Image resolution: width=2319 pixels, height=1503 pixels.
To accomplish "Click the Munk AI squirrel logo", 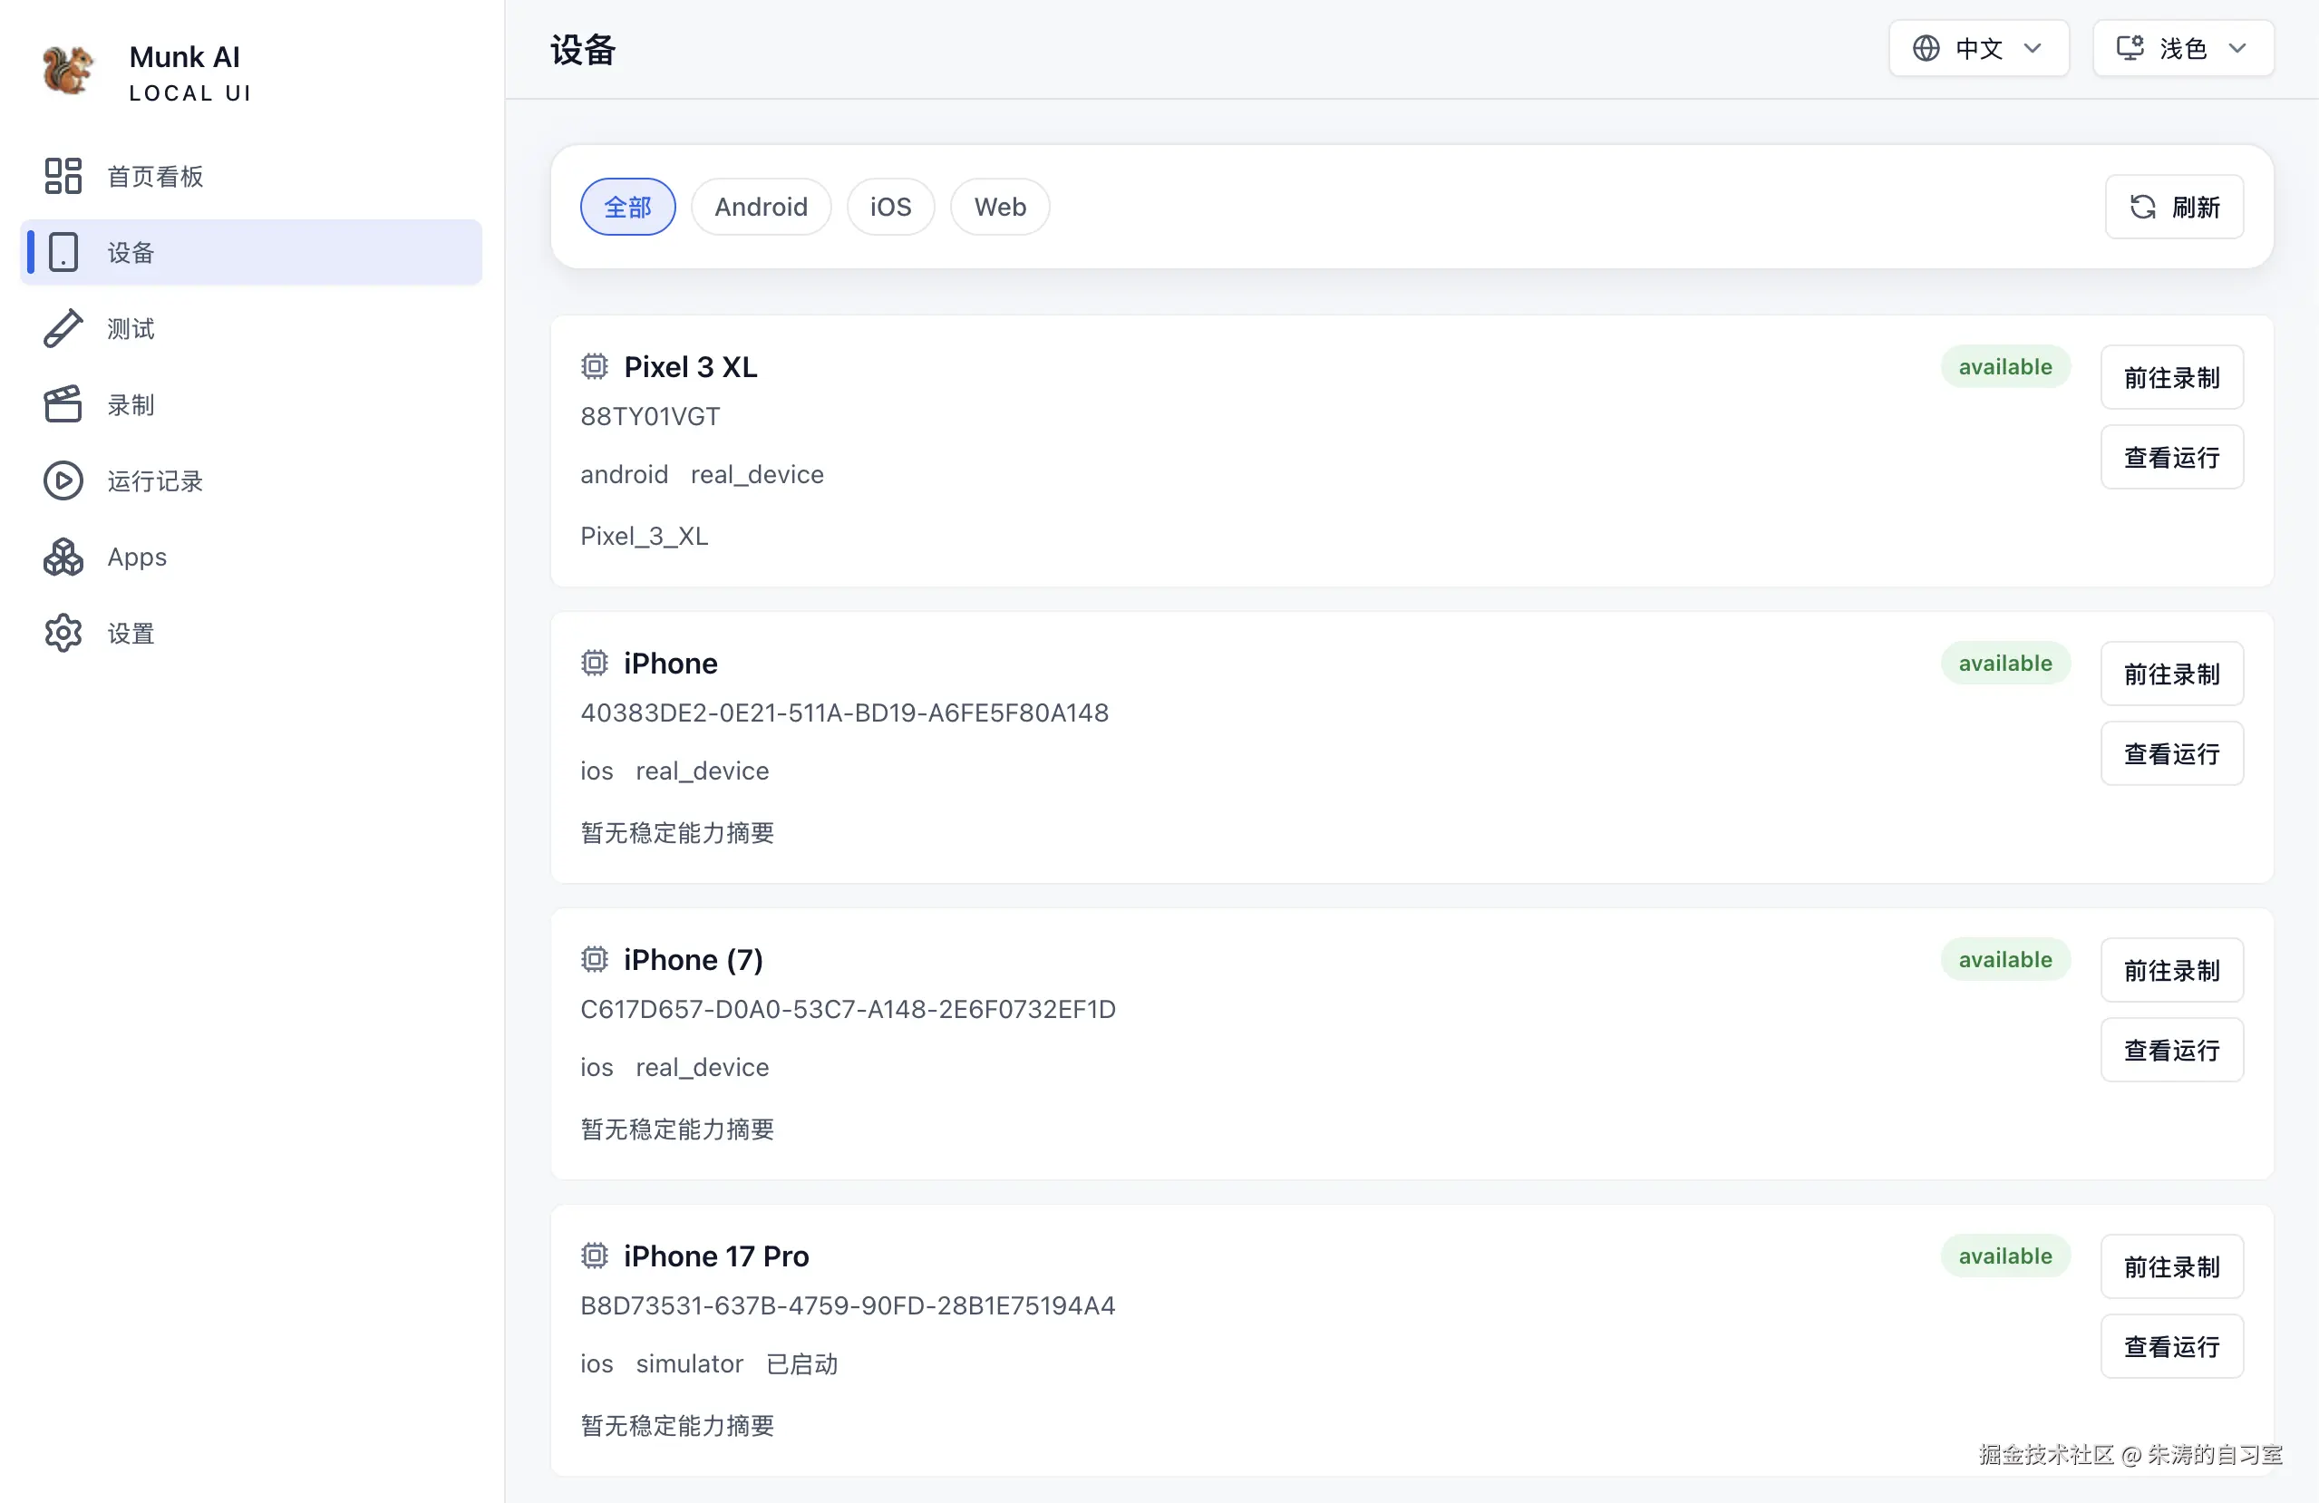I will coord(68,70).
